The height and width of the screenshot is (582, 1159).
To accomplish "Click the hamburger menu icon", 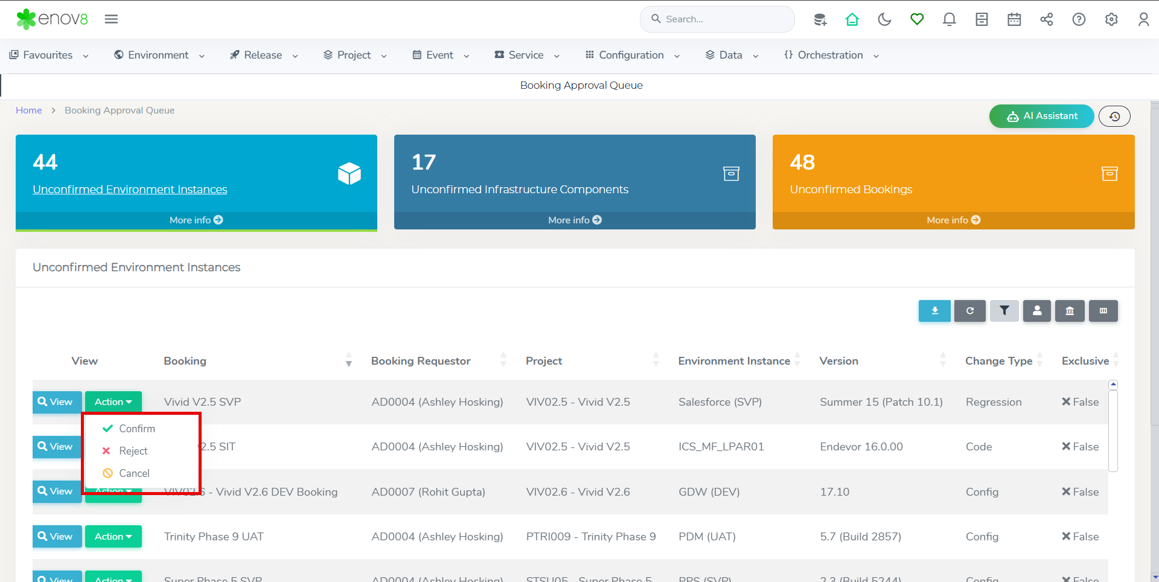I will (111, 19).
